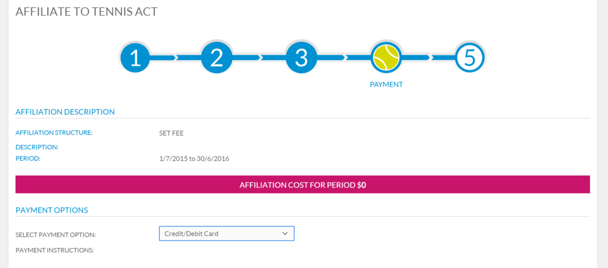Click the connector between step 3 and tennis ball
The image size is (608, 268).
344,57
